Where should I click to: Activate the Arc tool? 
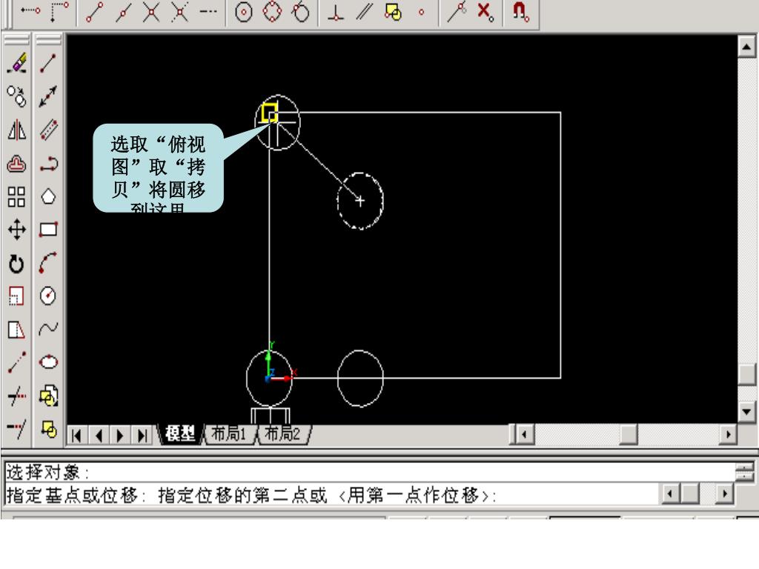48,263
